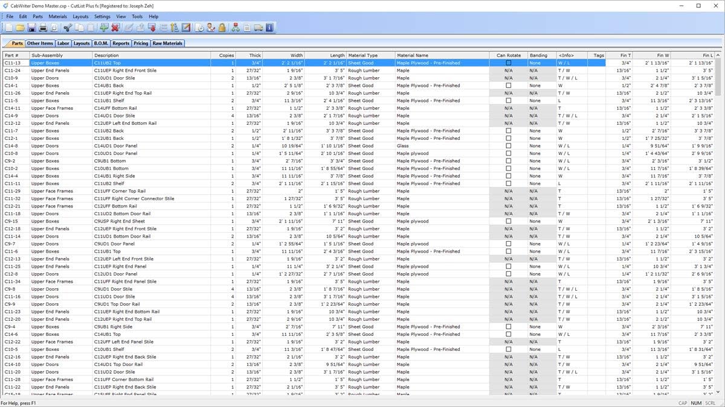Open the Materials menu in menu bar
The height and width of the screenshot is (407, 725).
tap(58, 16)
